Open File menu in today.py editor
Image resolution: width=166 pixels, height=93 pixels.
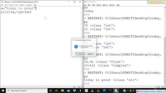2,5
